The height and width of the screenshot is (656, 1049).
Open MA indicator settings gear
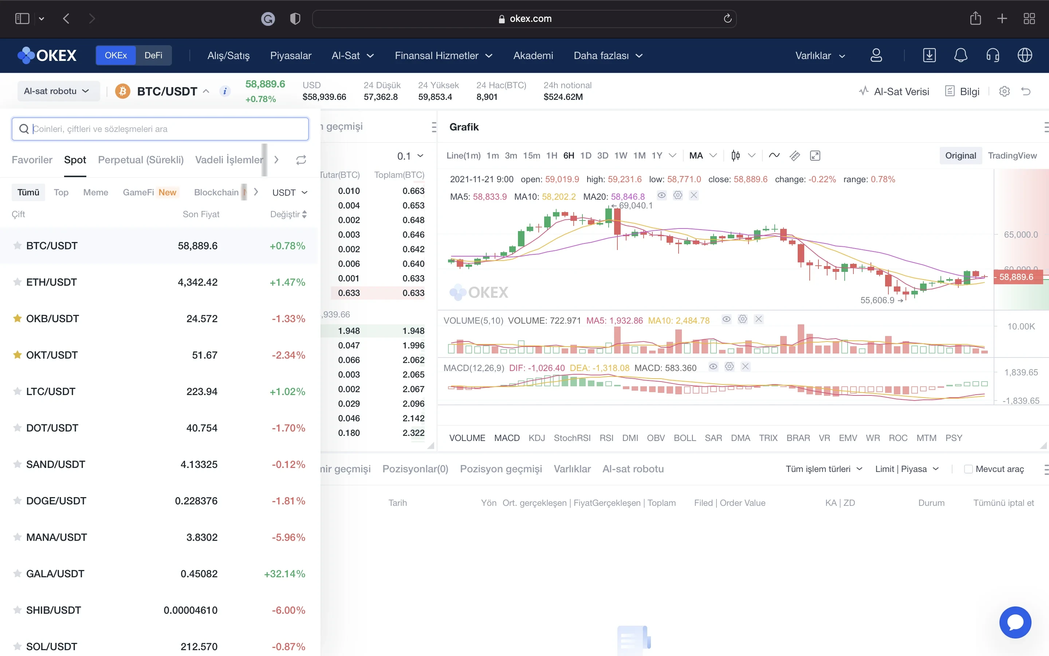pos(678,195)
